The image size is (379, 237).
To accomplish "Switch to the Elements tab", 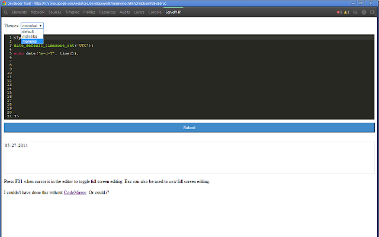I will point(20,12).
